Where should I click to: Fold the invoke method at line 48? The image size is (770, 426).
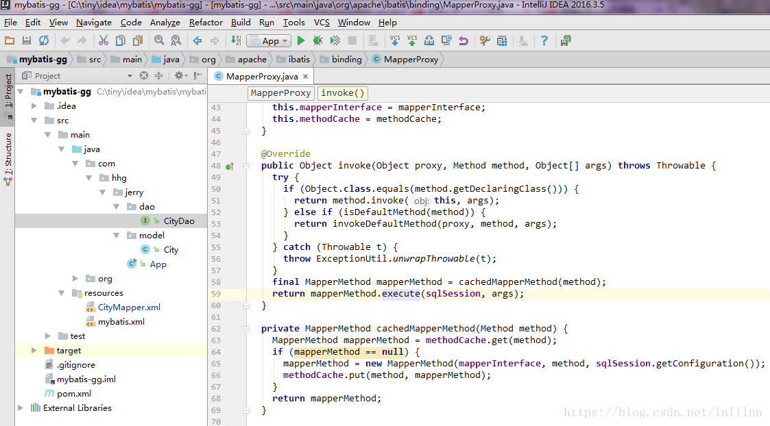coord(247,166)
